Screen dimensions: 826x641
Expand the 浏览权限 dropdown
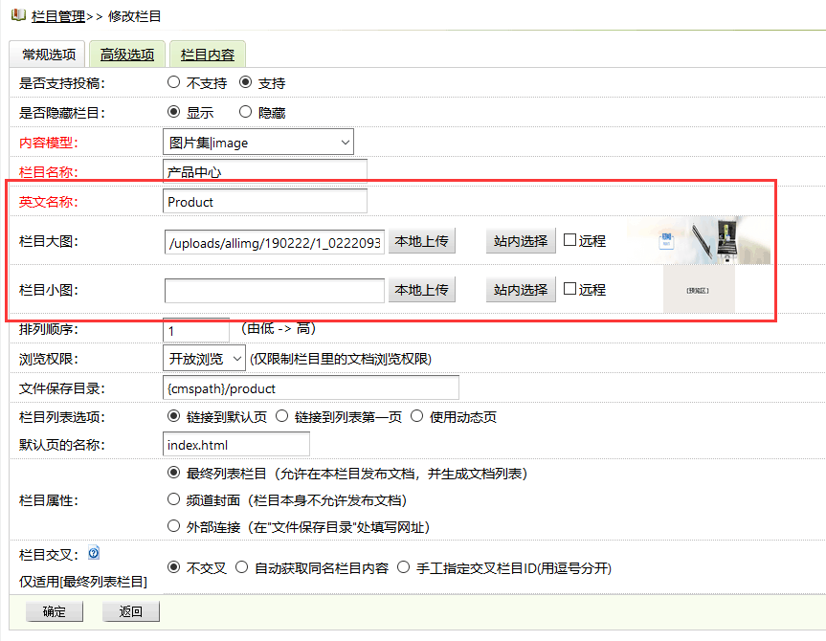coord(204,359)
